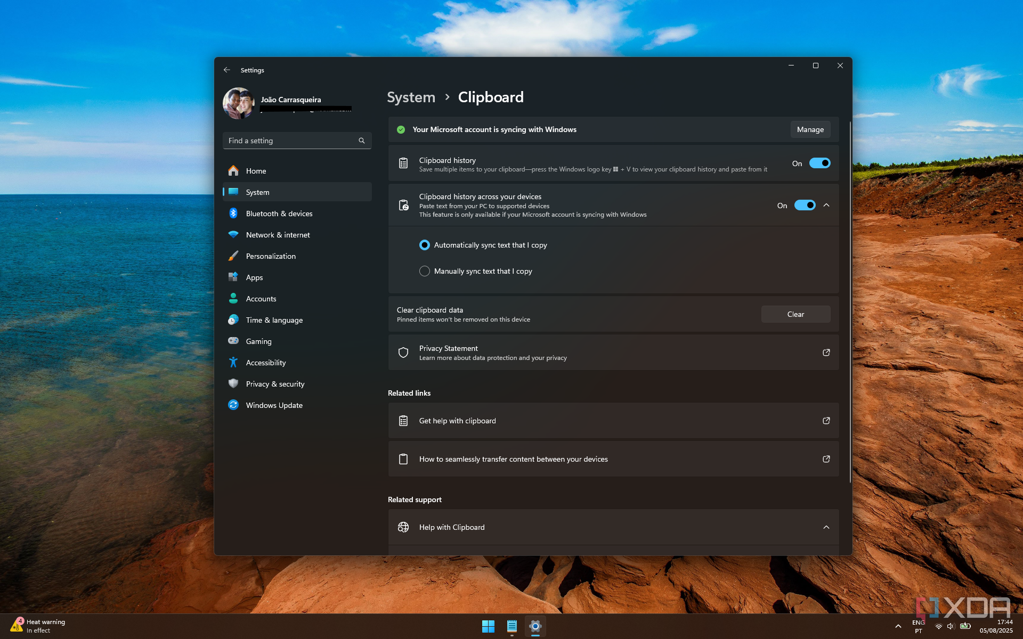This screenshot has height=639, width=1023.
Task: Show hidden icons in system tray
Action: click(898, 626)
